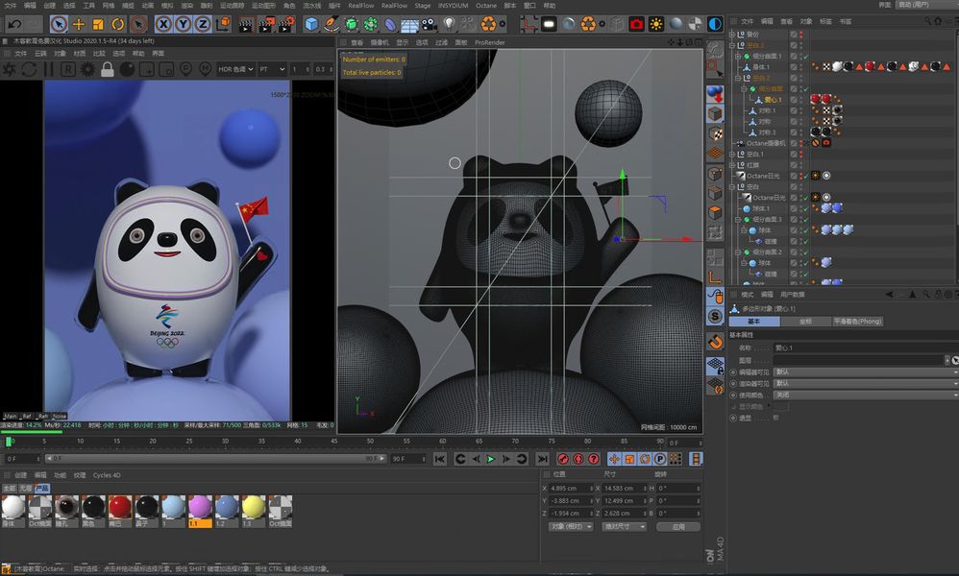Click the red Octane camera icon
Screen dimensions: 959x576
636,24
